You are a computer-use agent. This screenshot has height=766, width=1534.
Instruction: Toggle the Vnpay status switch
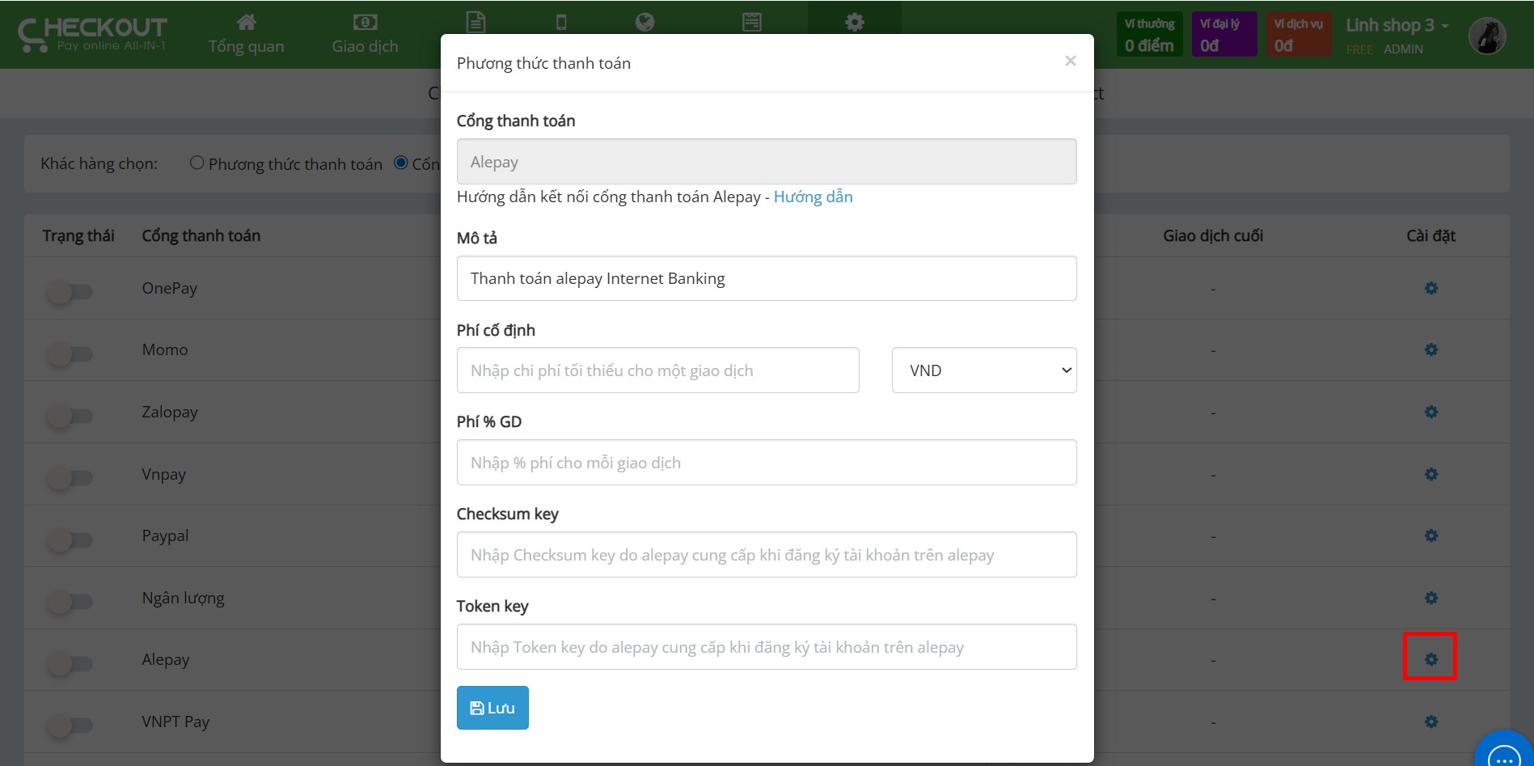70,477
